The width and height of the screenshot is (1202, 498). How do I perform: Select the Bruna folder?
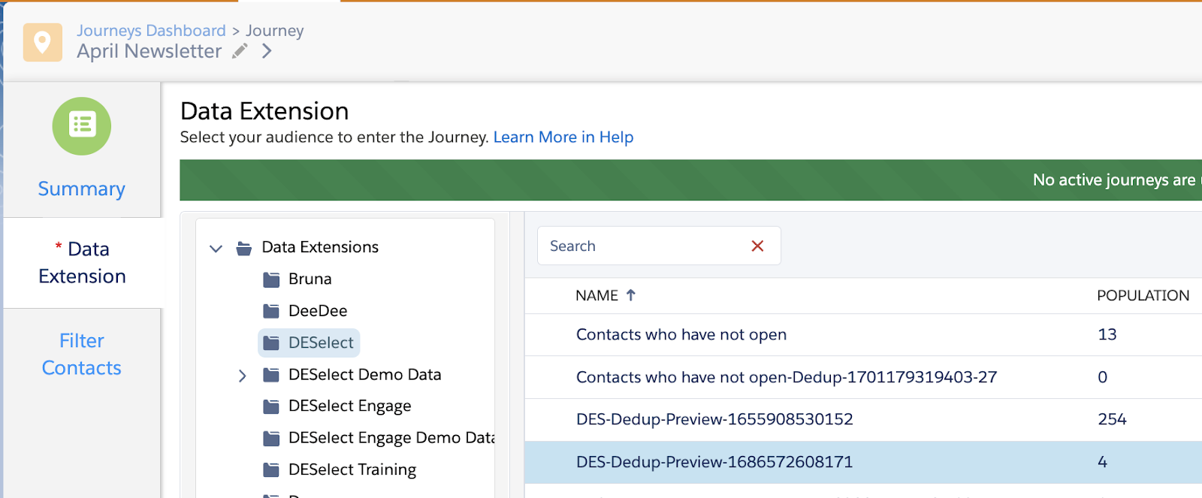[310, 279]
